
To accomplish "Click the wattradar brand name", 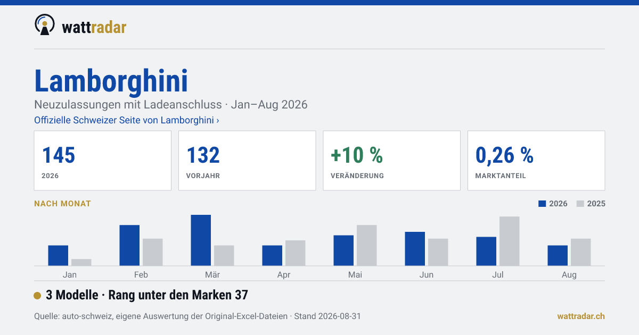I will point(94,27).
